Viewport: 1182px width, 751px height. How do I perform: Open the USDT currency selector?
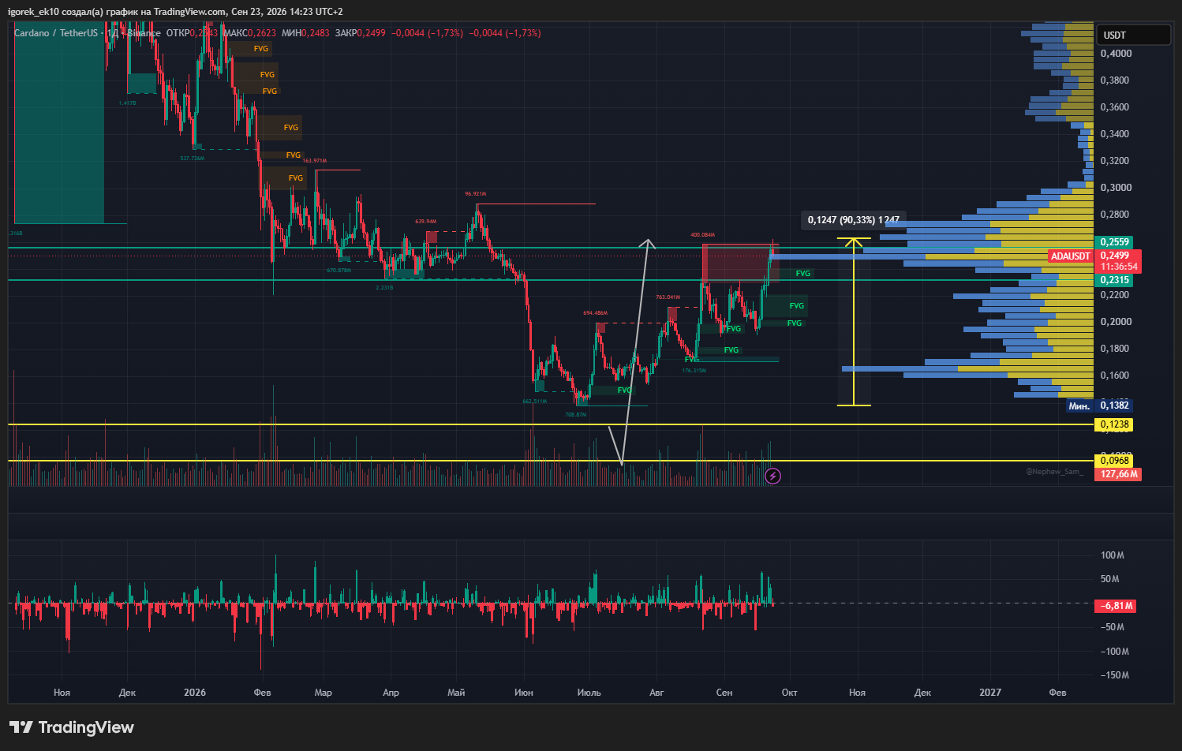[x=1133, y=35]
